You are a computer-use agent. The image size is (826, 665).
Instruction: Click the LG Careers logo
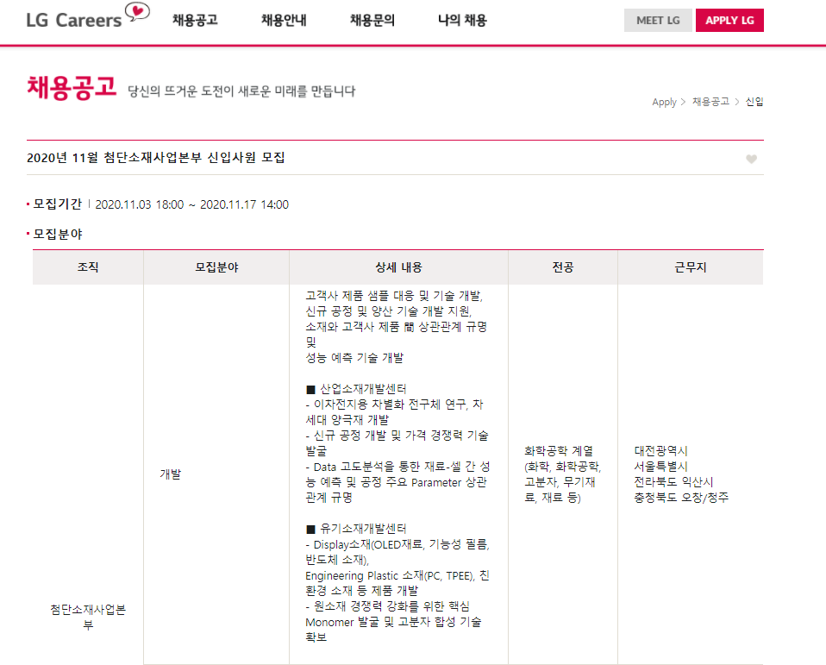click(88, 17)
